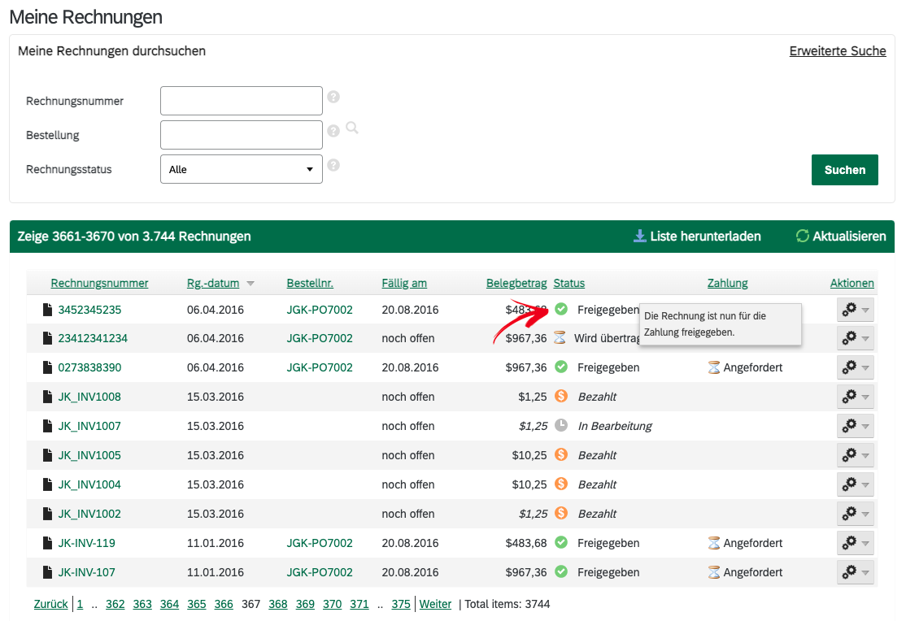Click download icon of Liste herunterladen
This screenshot has width=906, height=621.
click(x=639, y=237)
